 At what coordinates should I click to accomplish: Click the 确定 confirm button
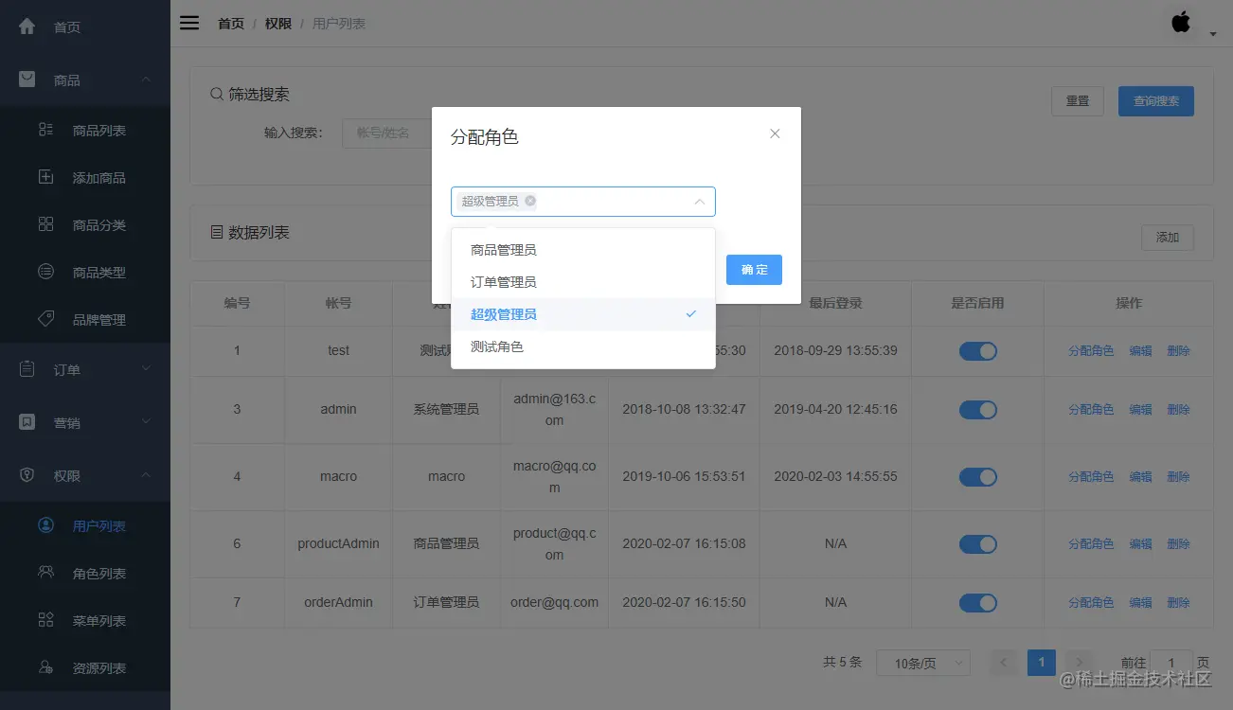click(754, 270)
